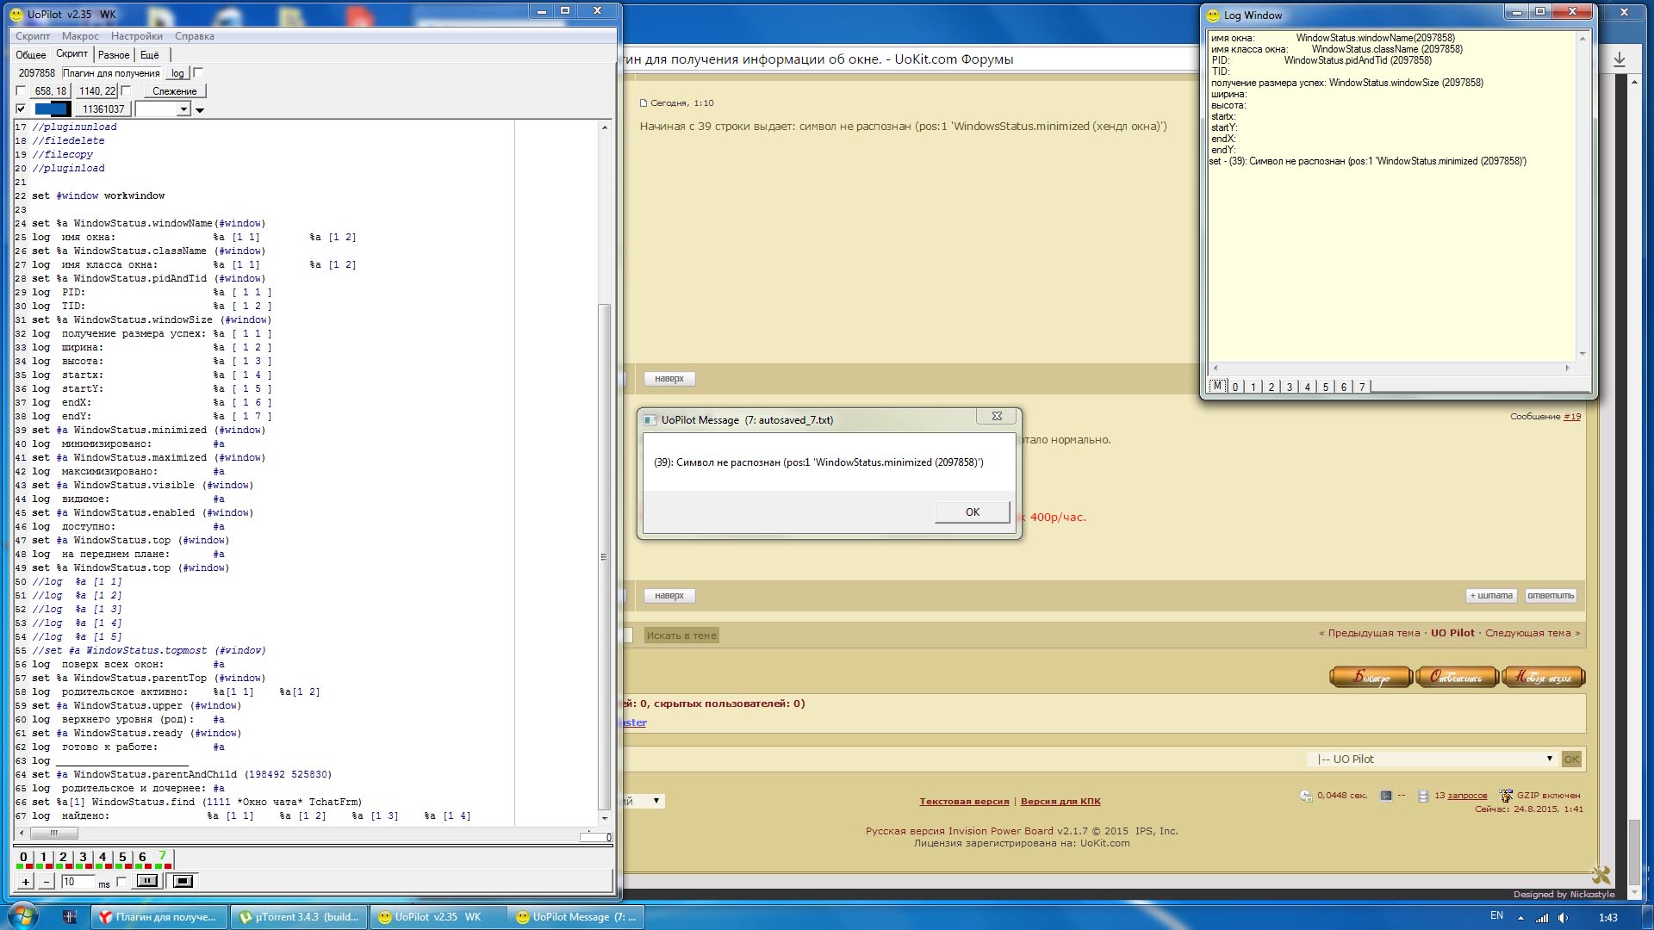Click the stop script button
The width and height of the screenshot is (1654, 930).
pos(183,881)
